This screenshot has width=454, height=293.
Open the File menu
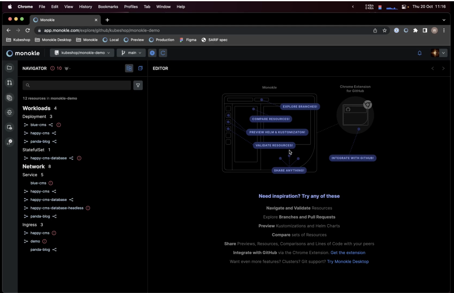42,7
